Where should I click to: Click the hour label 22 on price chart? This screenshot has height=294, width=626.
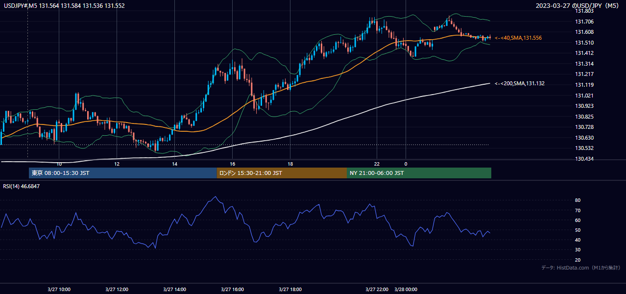point(377,164)
